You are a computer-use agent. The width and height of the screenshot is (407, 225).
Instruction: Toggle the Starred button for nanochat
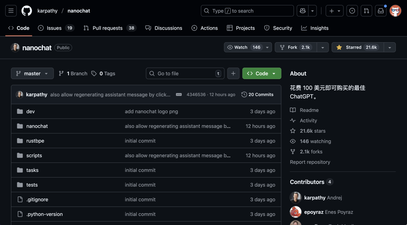(357, 47)
